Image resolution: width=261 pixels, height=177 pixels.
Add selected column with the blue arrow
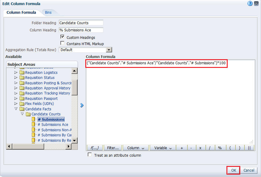click(x=82, y=105)
